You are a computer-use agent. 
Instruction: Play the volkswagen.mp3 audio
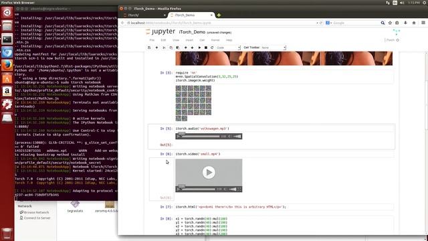pyautogui.click(x=179, y=137)
